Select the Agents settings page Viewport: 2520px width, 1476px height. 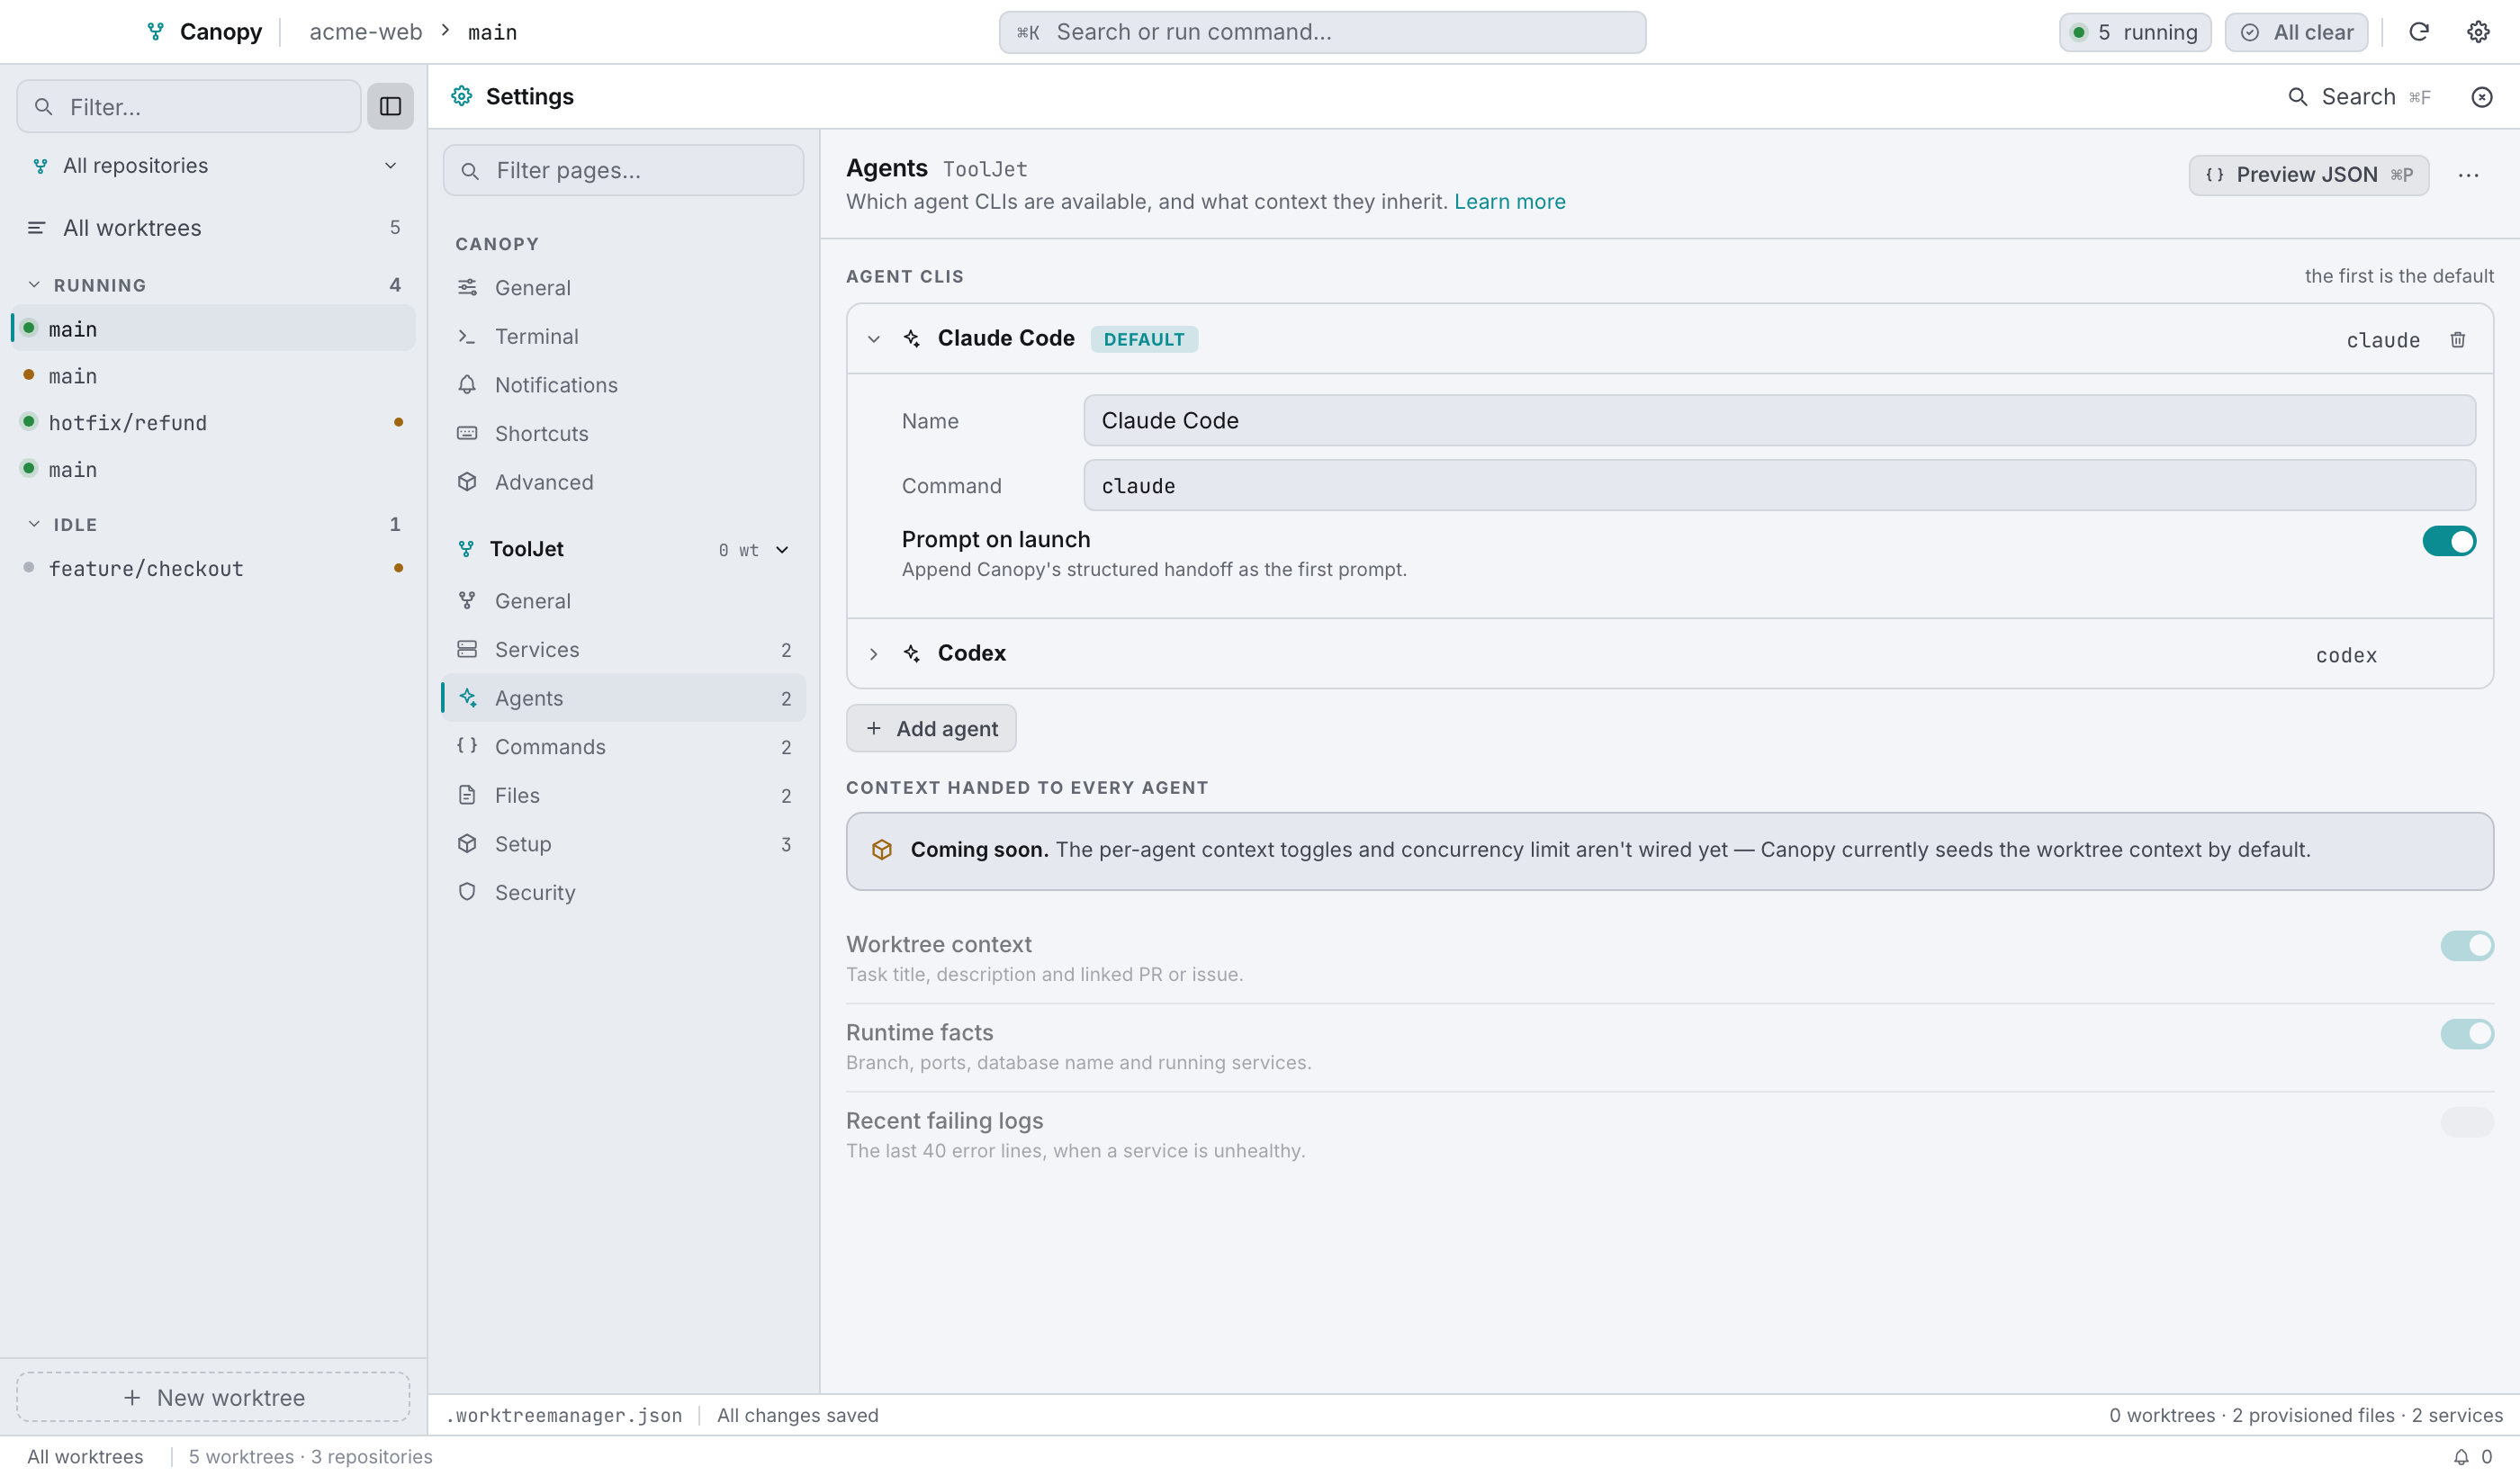coord(624,698)
